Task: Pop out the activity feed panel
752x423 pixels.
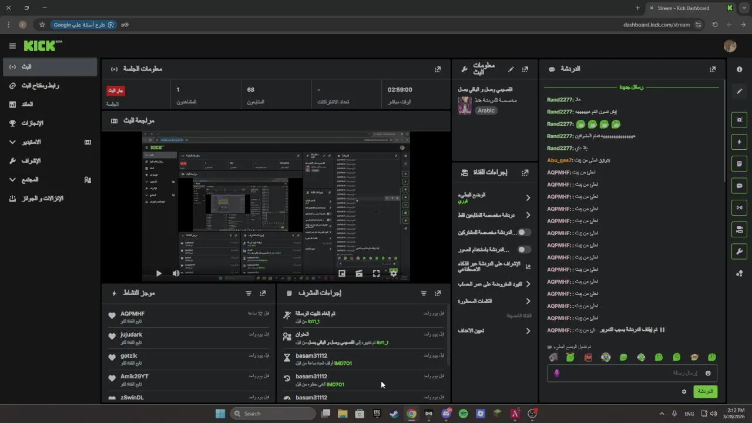Action: [x=263, y=293]
